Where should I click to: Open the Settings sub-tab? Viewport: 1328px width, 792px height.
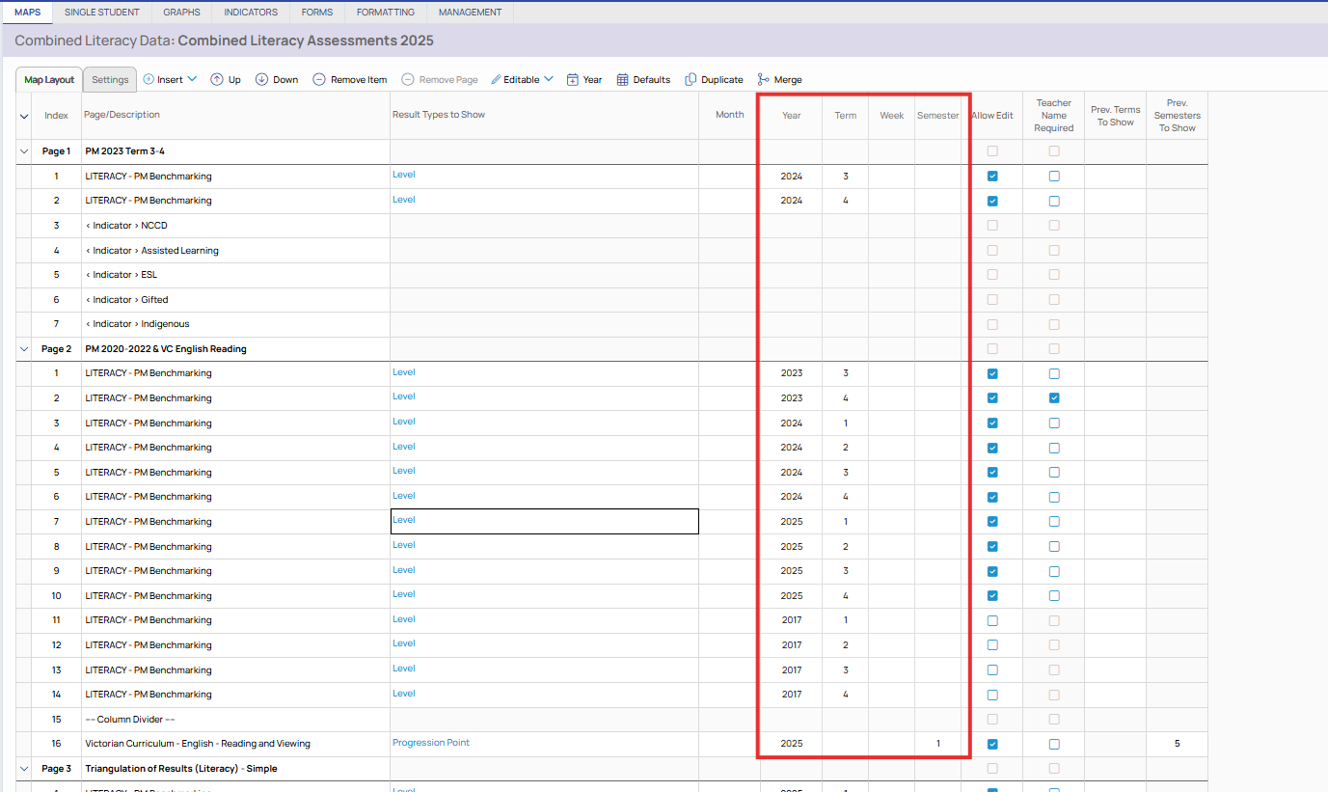pyautogui.click(x=110, y=80)
